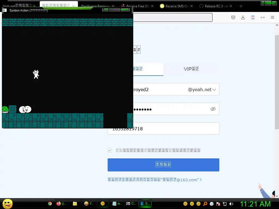The image size is (279, 209).
Task: Close the Release RC 3 tab
Action: tap(231, 6)
